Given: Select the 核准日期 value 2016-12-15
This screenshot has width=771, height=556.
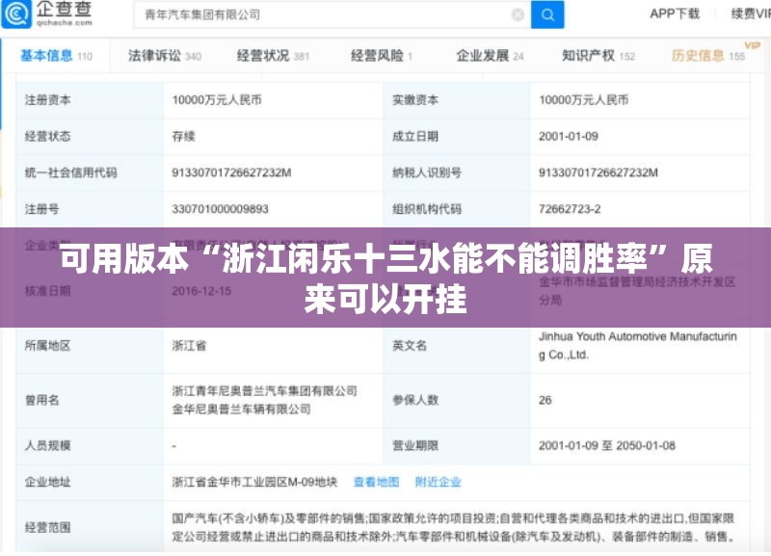Looking at the screenshot, I should point(201,291).
